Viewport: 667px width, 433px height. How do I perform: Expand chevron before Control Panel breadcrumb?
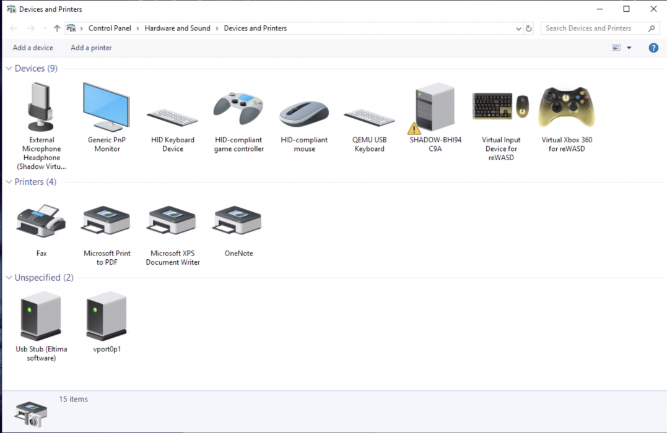pyautogui.click(x=82, y=28)
